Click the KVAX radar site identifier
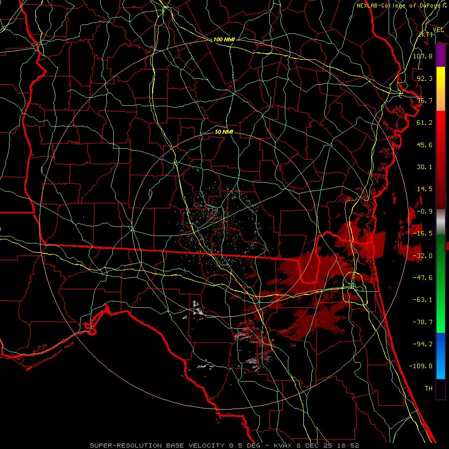This screenshot has width=449, height=449. (x=283, y=446)
